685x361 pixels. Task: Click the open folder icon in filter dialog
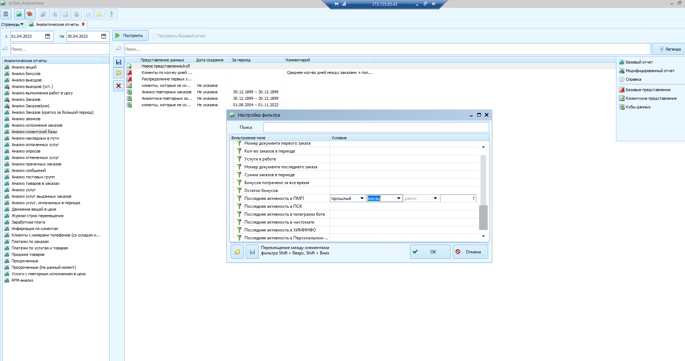click(x=237, y=252)
